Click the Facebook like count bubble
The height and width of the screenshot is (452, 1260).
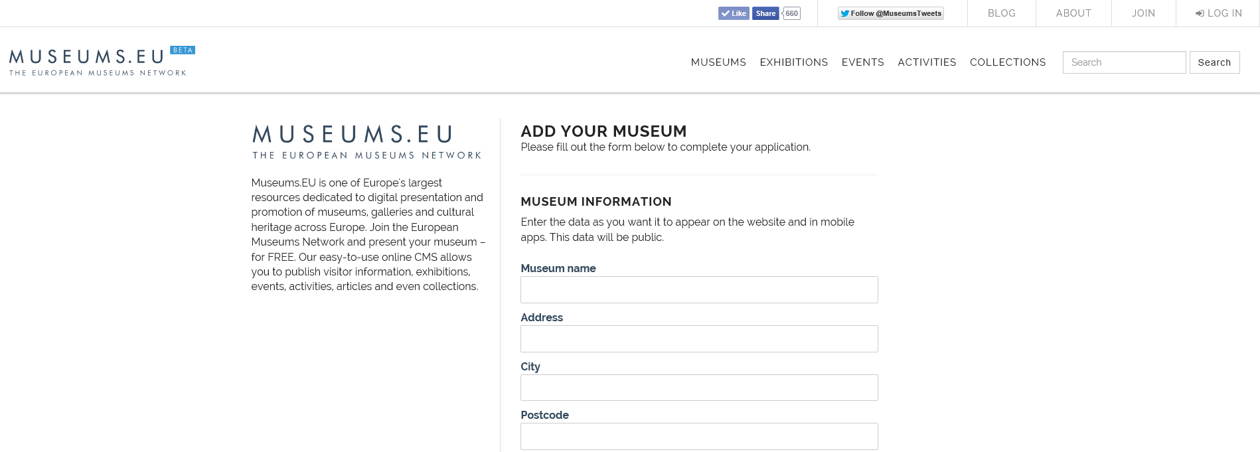click(x=791, y=13)
